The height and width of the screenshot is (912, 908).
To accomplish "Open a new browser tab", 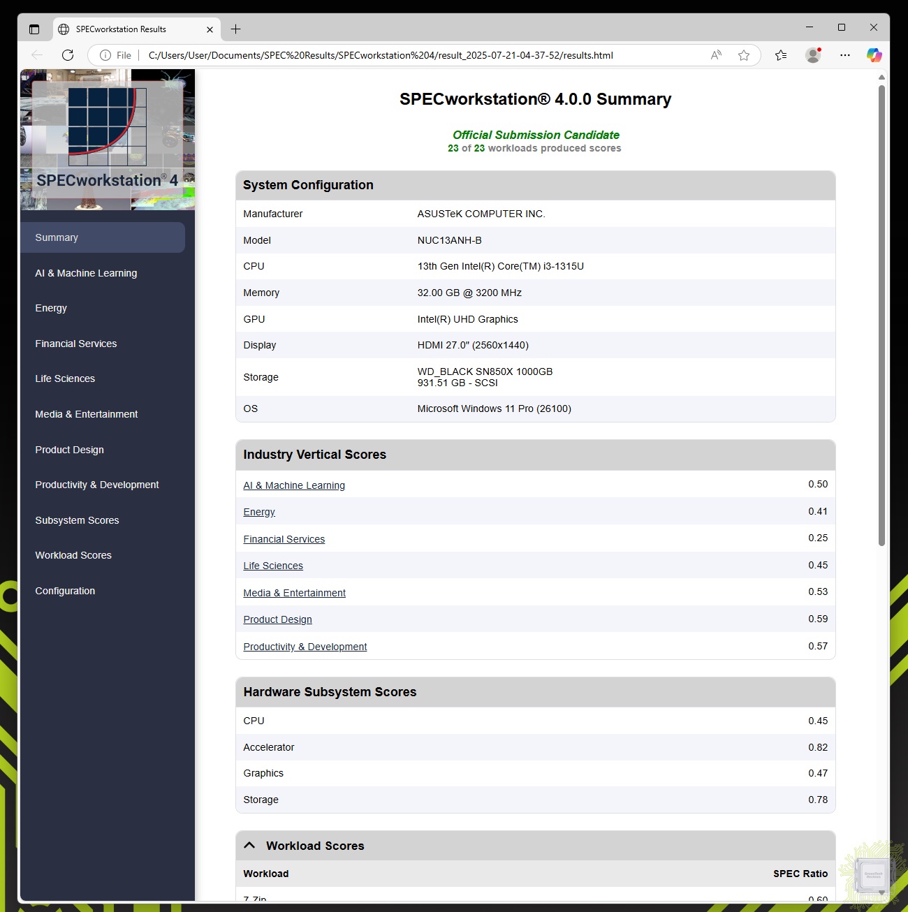I will pyautogui.click(x=236, y=29).
